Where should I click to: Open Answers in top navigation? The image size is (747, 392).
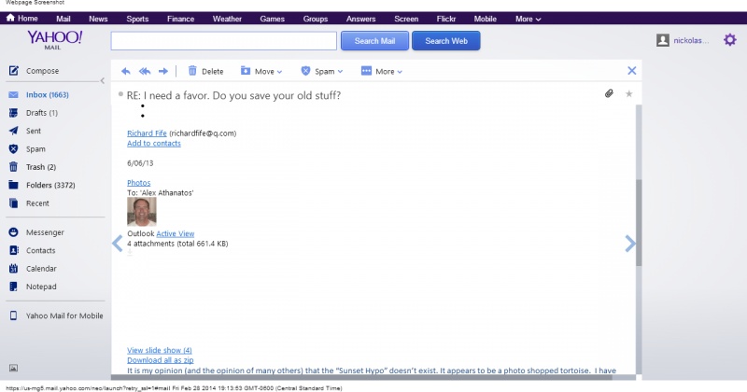(360, 19)
